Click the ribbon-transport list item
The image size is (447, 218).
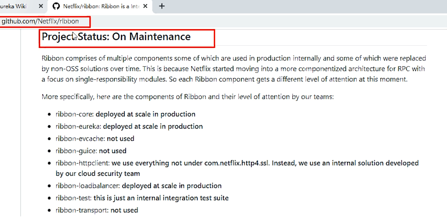click(97, 210)
